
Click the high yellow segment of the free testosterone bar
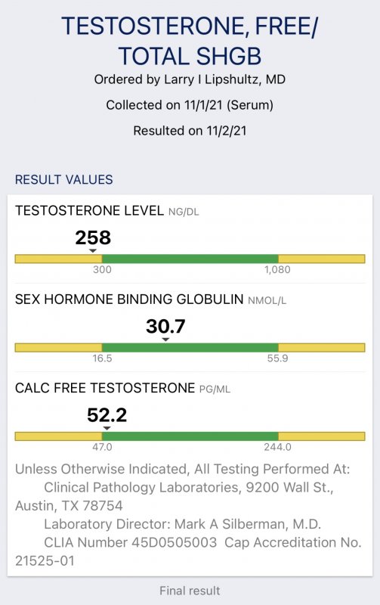coord(321,436)
